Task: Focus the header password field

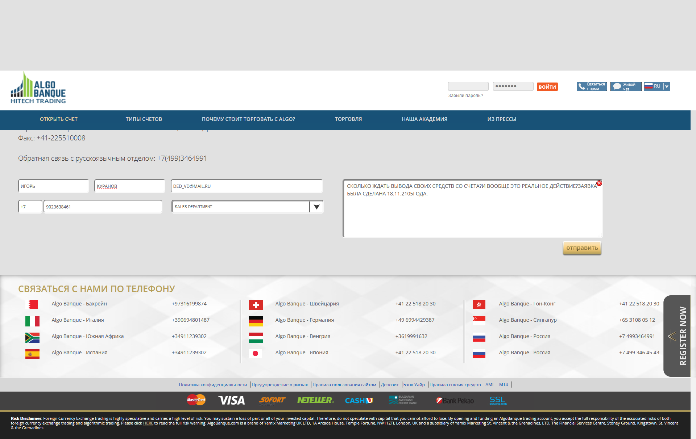Action: click(513, 86)
